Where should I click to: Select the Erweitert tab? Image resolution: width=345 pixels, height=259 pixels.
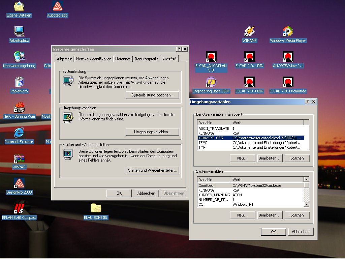point(169,58)
